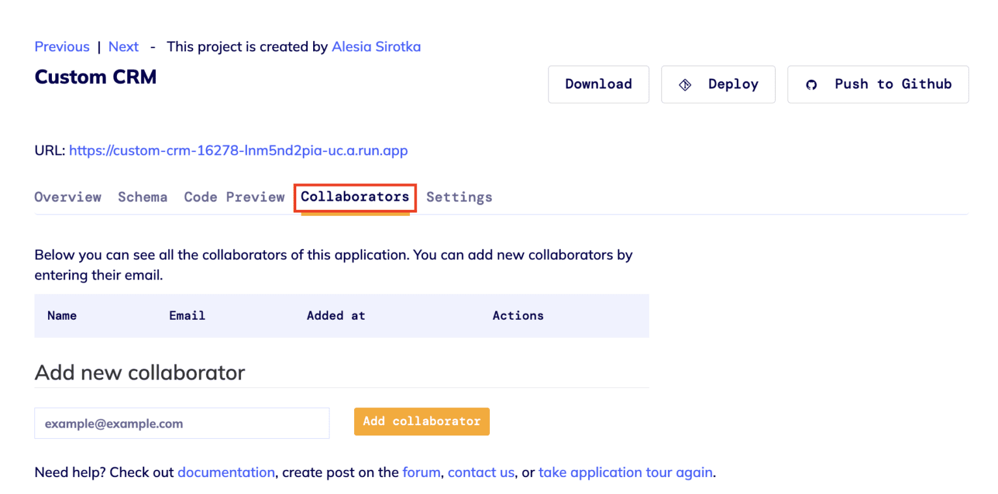Open the Settings tab

tap(459, 197)
